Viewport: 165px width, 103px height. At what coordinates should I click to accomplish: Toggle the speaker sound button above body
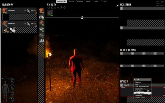7,78
